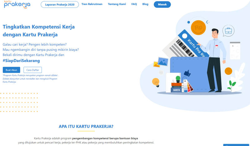Click the thumbs-up icon on wallet

tap(187, 73)
